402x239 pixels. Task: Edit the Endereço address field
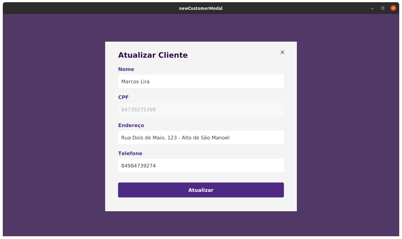tap(201, 138)
